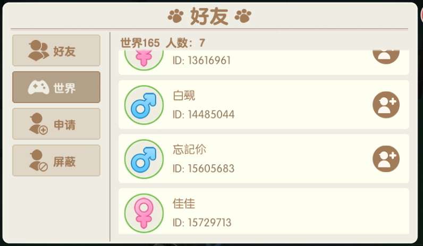
Task: Click the 世界165 人数 header text
Action: [x=163, y=43]
